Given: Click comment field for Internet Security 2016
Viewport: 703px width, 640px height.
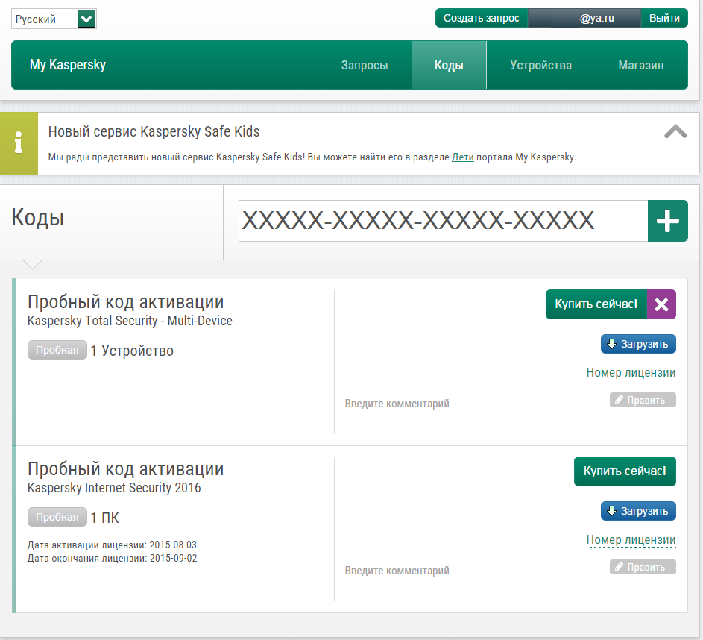Looking at the screenshot, I should (397, 571).
